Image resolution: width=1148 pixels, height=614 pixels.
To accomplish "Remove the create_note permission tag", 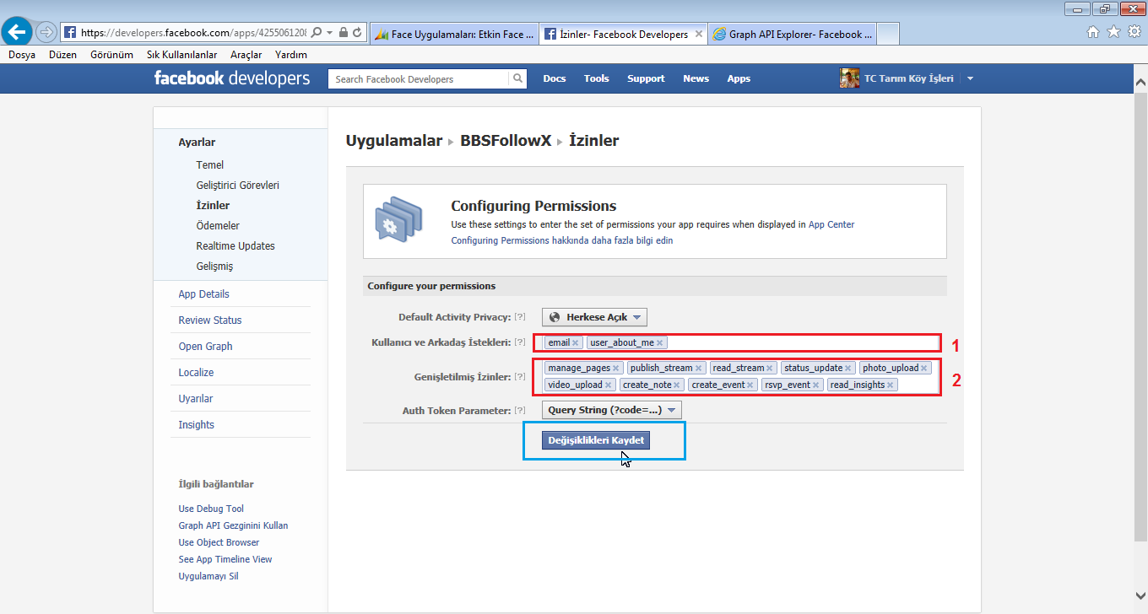I will [677, 385].
